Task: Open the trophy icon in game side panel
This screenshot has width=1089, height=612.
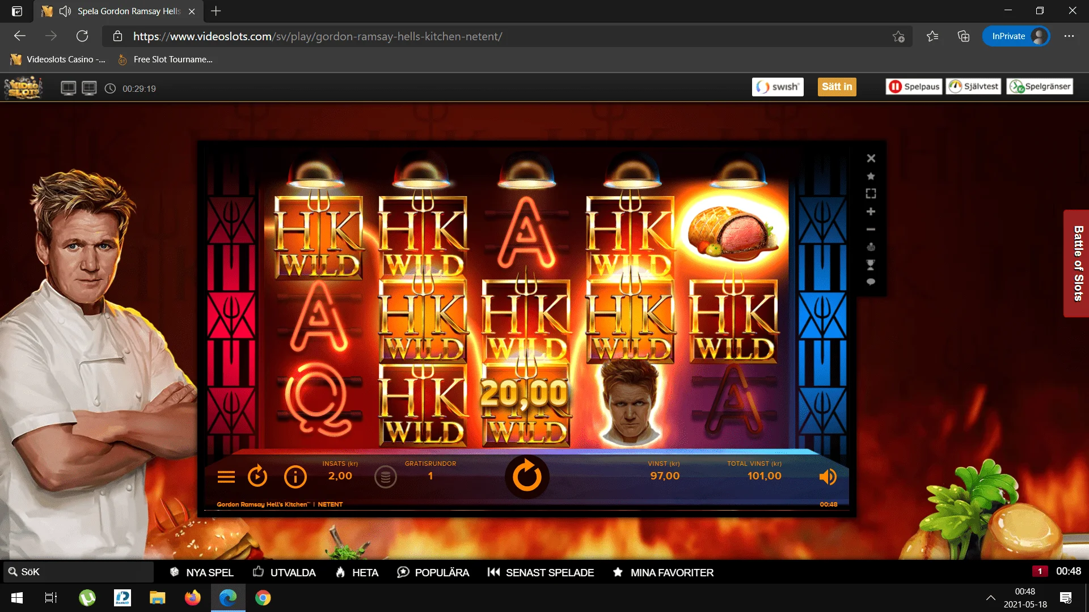Action: pyautogui.click(x=871, y=265)
